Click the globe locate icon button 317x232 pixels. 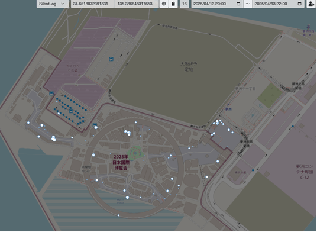tap(164, 4)
